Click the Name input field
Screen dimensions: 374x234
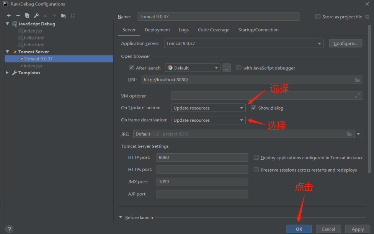click(x=219, y=17)
